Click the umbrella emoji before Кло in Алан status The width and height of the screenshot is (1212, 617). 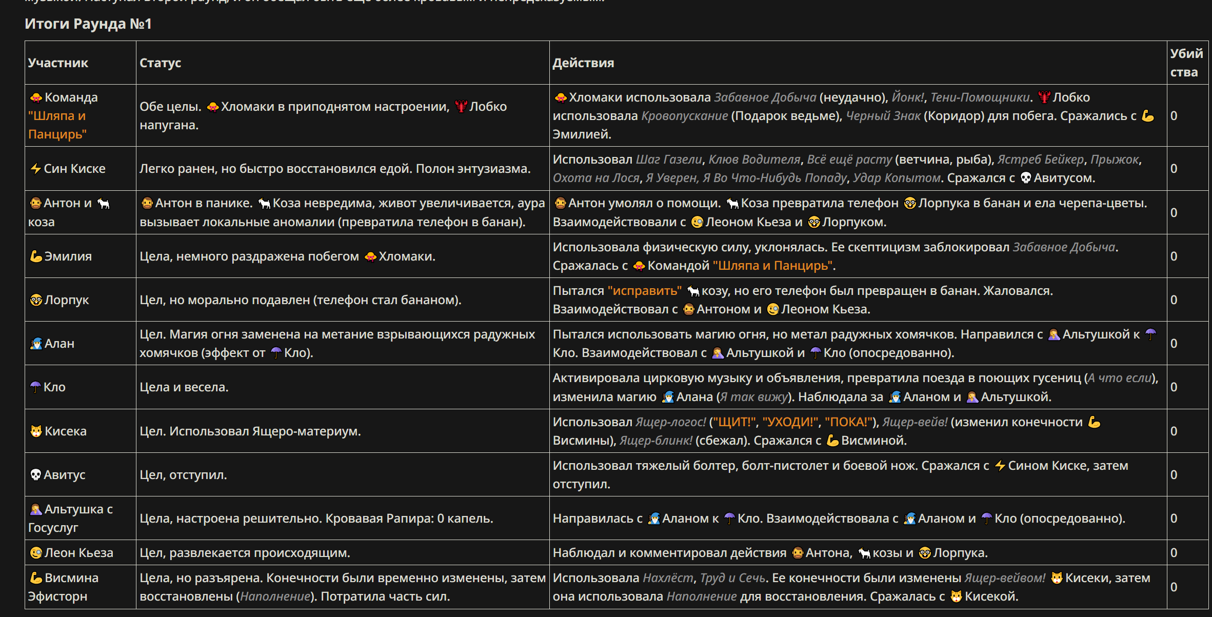pyautogui.click(x=276, y=353)
